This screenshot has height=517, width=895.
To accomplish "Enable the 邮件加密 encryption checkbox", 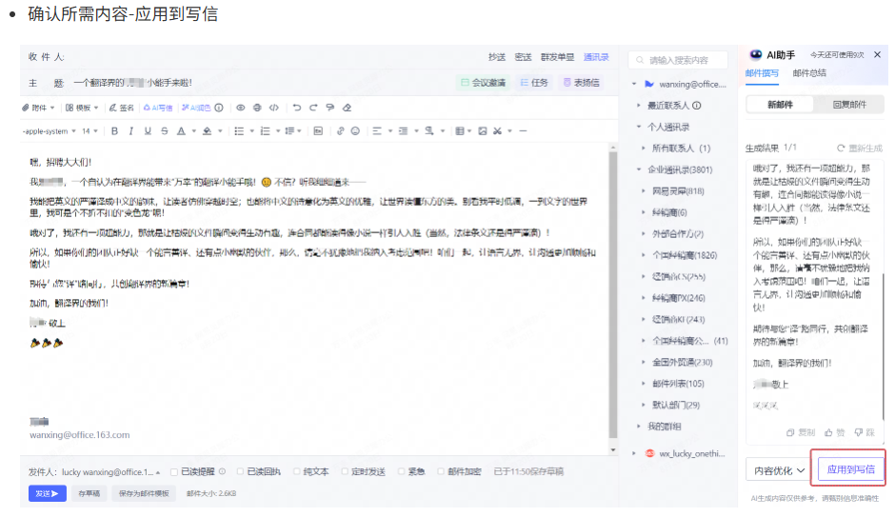I will (x=441, y=472).
